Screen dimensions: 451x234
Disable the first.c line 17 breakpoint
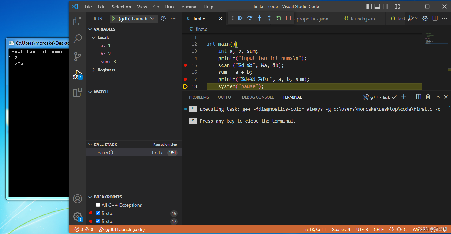98,221
